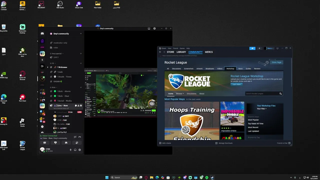Viewport: 320px width, 180px height.
Task: Toggle Discord microphone mute
Action: (x=70, y=150)
